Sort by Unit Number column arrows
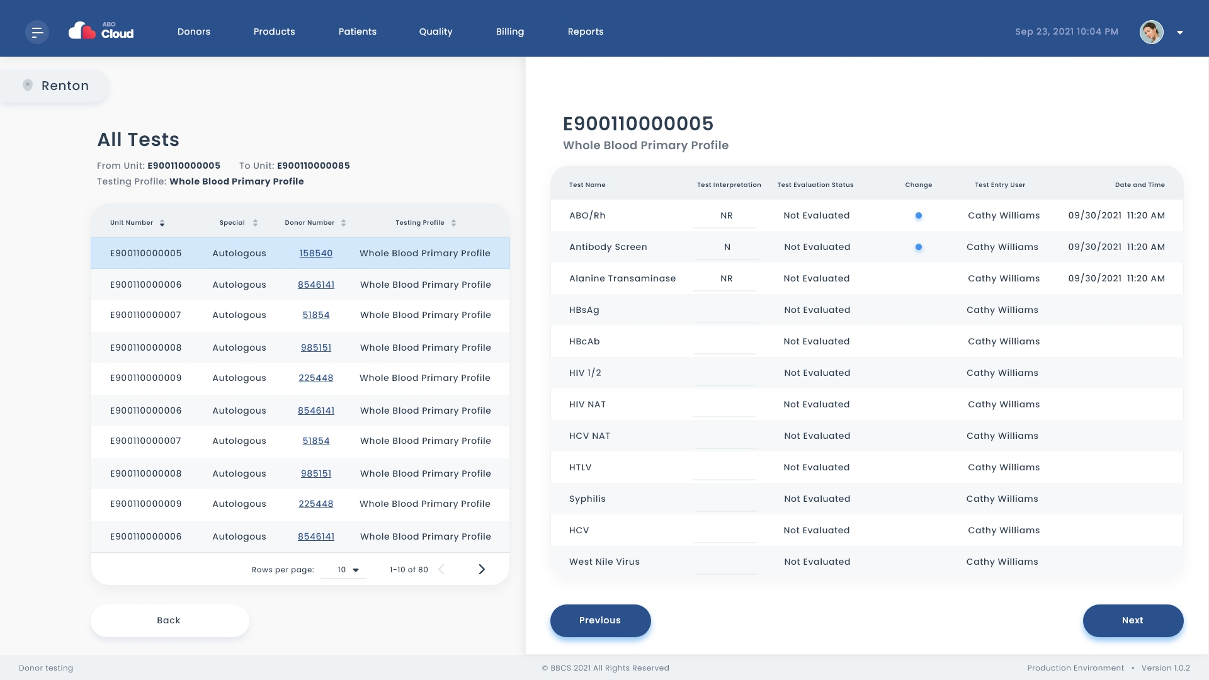The height and width of the screenshot is (680, 1209). 162,223
